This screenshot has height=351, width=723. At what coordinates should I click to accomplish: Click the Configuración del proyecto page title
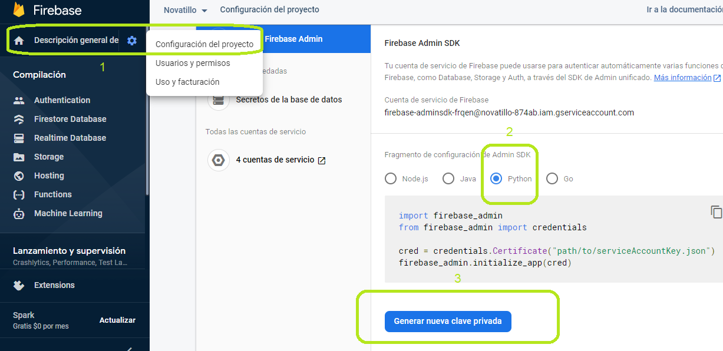[269, 10]
